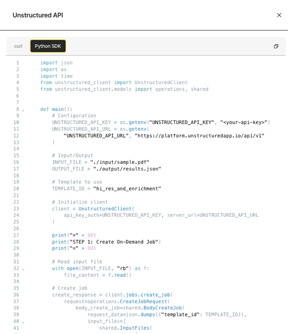Click the '# Template to use' comment

(x=77, y=182)
